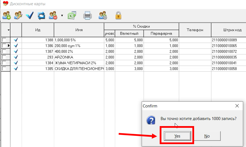Click the active checkmark in row 1385
This screenshot has height=147, width=246.
point(16,68)
